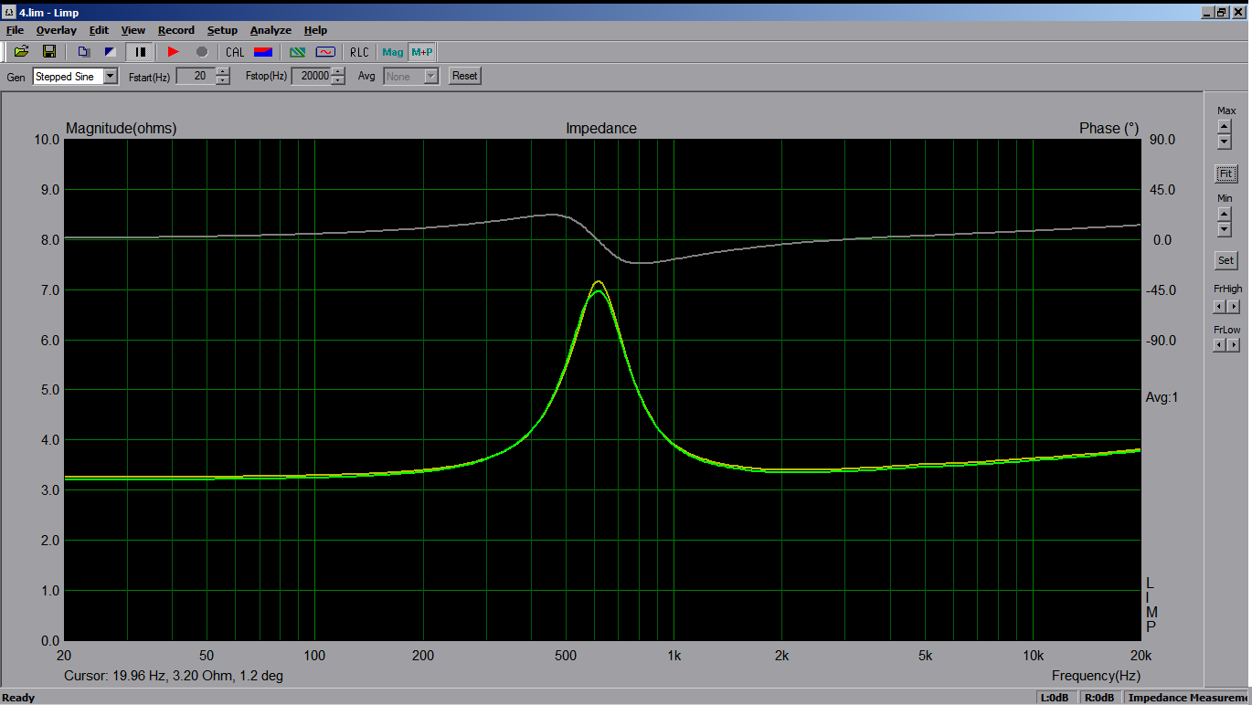Click the gray stop recording icon
1252x705 pixels.
[x=202, y=52]
